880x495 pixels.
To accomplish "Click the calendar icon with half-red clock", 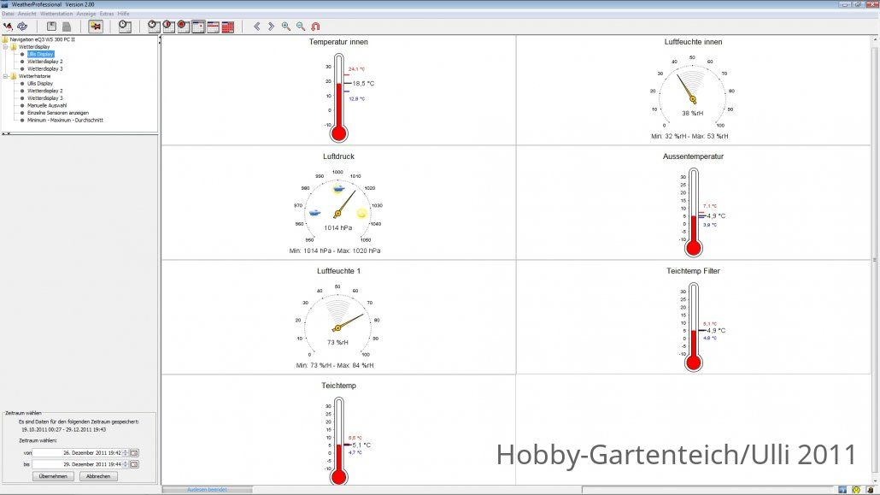I will click(168, 27).
